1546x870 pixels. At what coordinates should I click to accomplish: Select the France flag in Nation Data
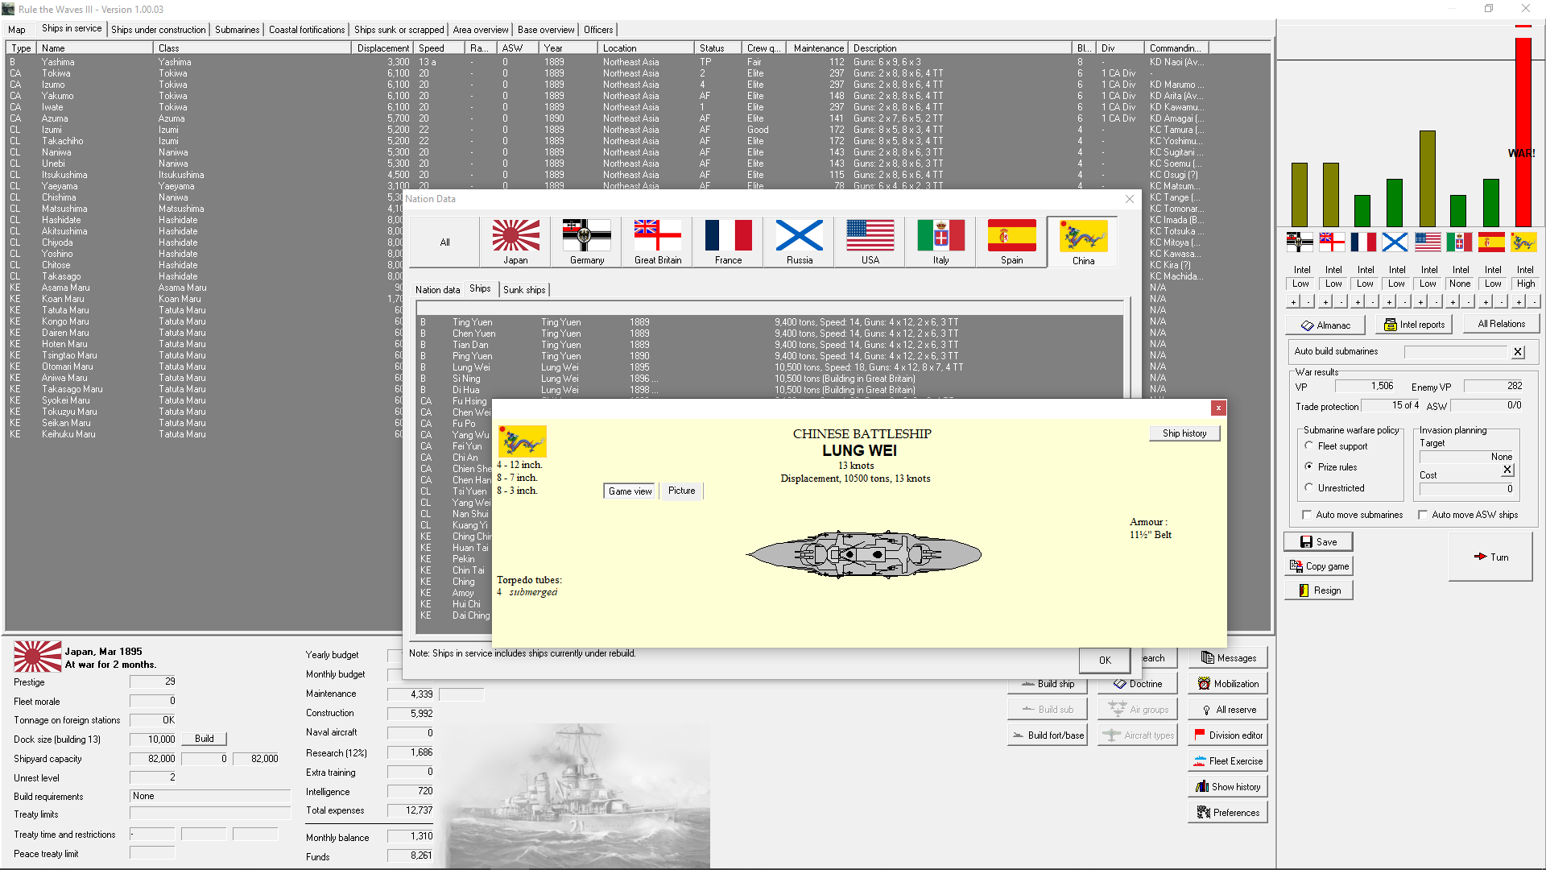(728, 242)
